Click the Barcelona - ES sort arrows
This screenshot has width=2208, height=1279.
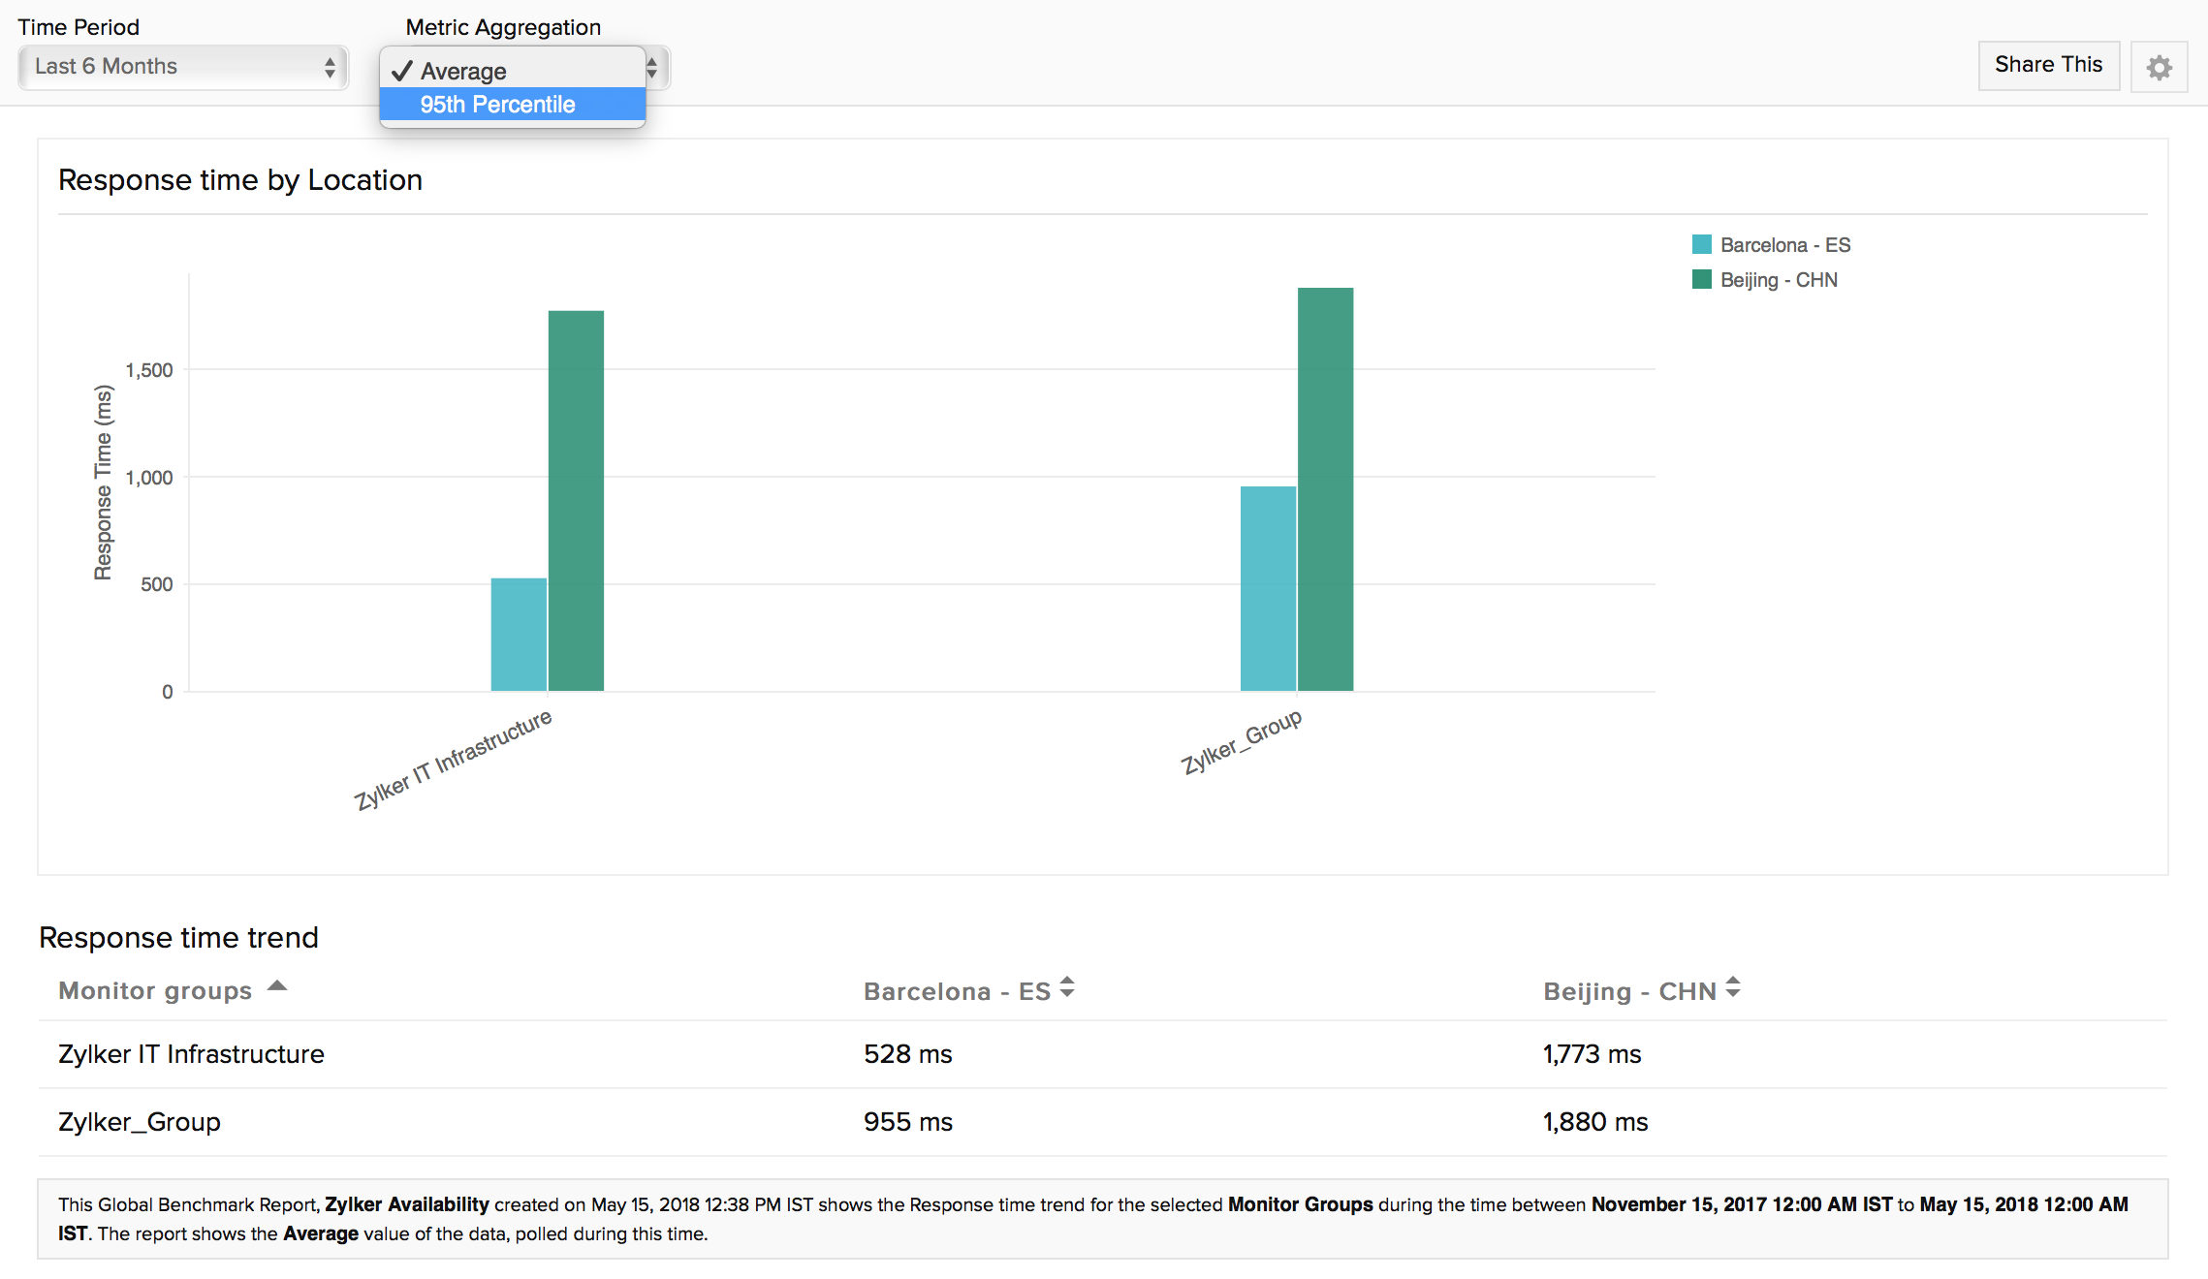pos(1067,988)
